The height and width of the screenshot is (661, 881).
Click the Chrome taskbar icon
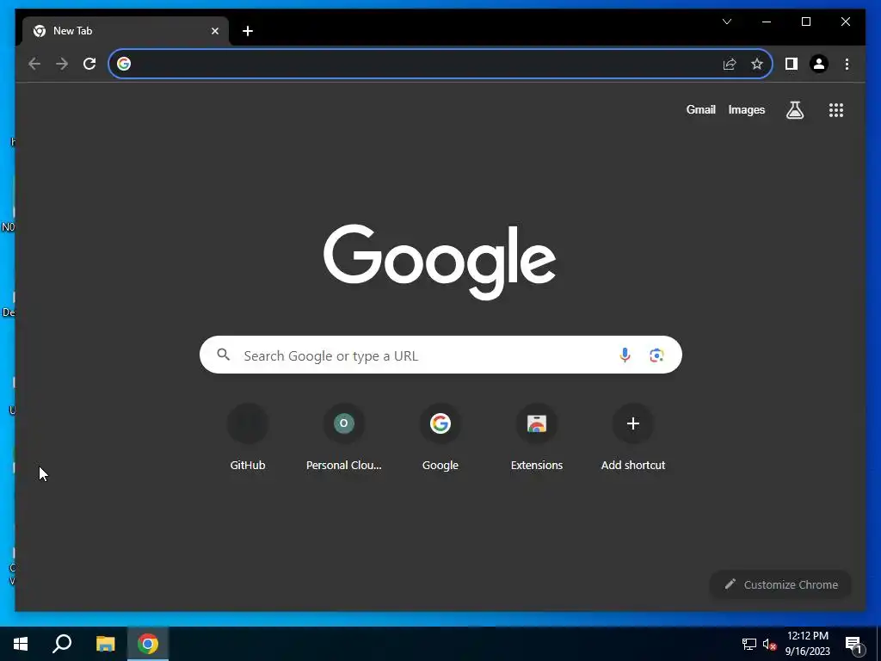click(x=148, y=644)
